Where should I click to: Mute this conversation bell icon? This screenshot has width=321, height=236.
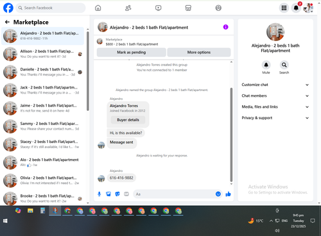[266, 65]
